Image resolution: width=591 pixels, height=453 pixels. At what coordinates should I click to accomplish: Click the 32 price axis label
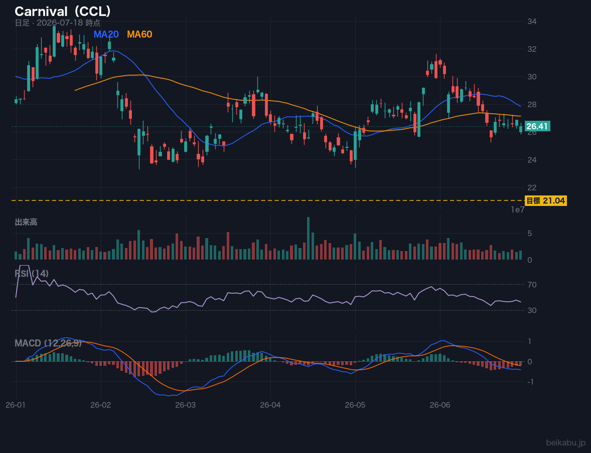[532, 49]
